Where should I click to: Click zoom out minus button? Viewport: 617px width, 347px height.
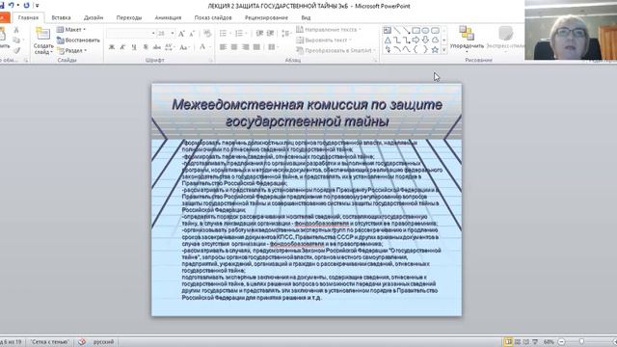click(x=562, y=342)
